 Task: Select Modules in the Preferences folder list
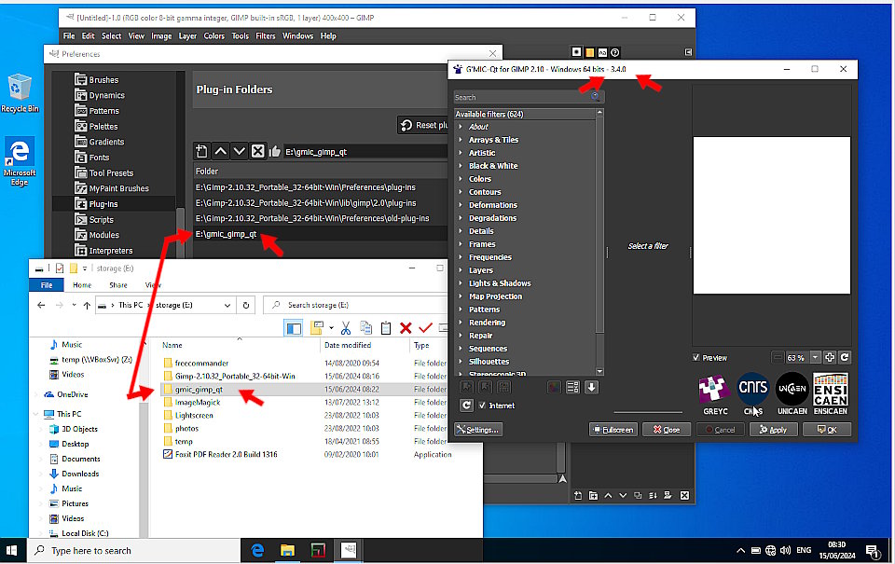103,235
